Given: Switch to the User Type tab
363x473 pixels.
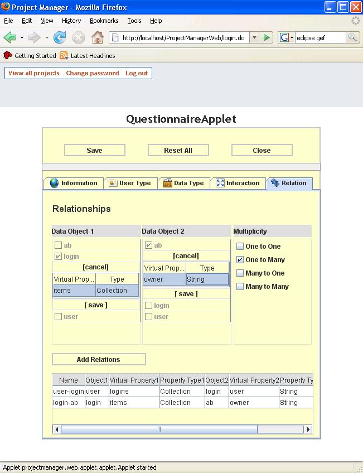Looking at the screenshot, I should pos(130,183).
